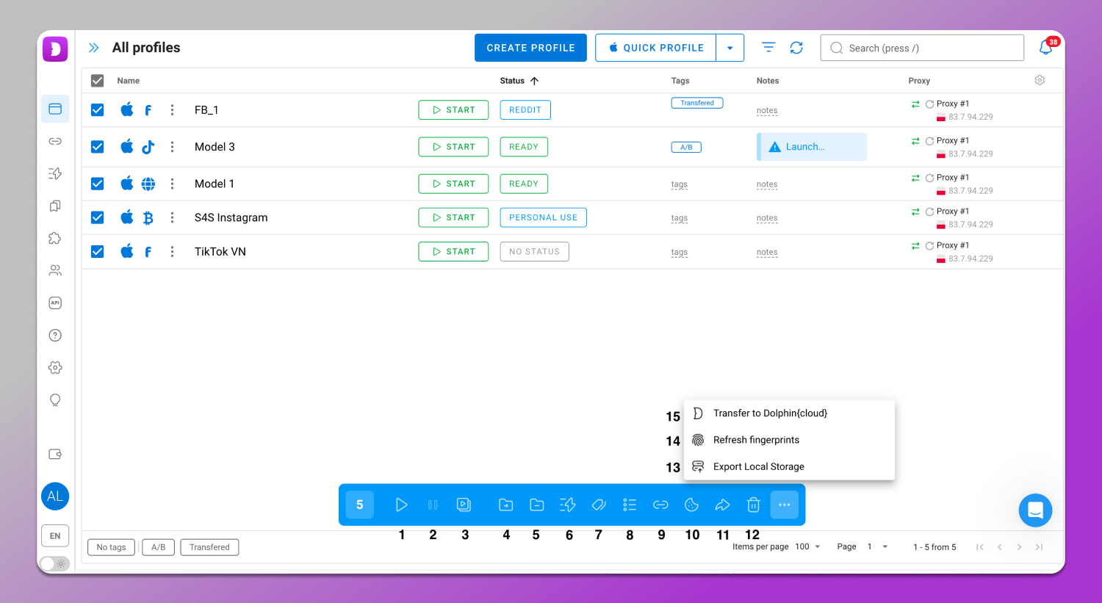Toggle the light/dark theme switch
The width and height of the screenshot is (1102, 603).
point(54,563)
